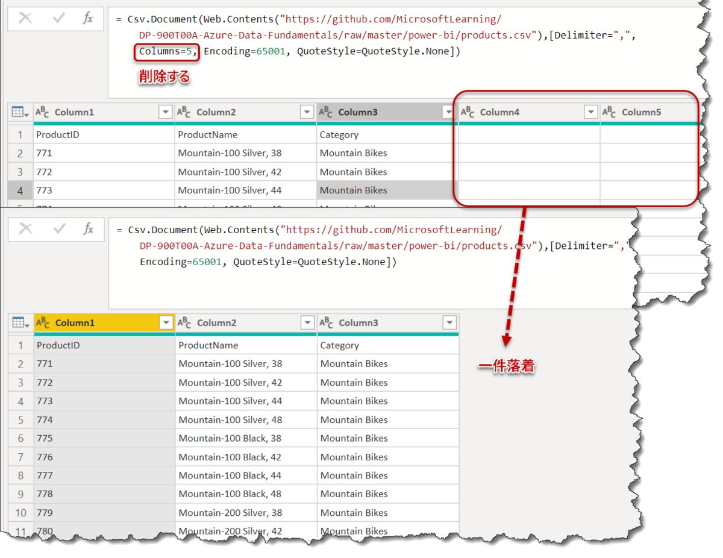Commit the upper formula with the checkmark
Screen dimensions: 723x558
pyautogui.click(x=59, y=19)
